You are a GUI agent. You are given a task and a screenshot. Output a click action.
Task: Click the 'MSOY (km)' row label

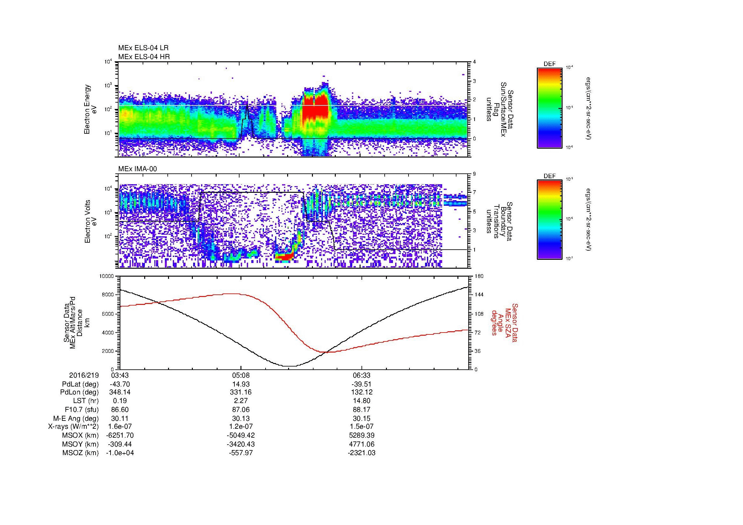pyautogui.click(x=80, y=444)
